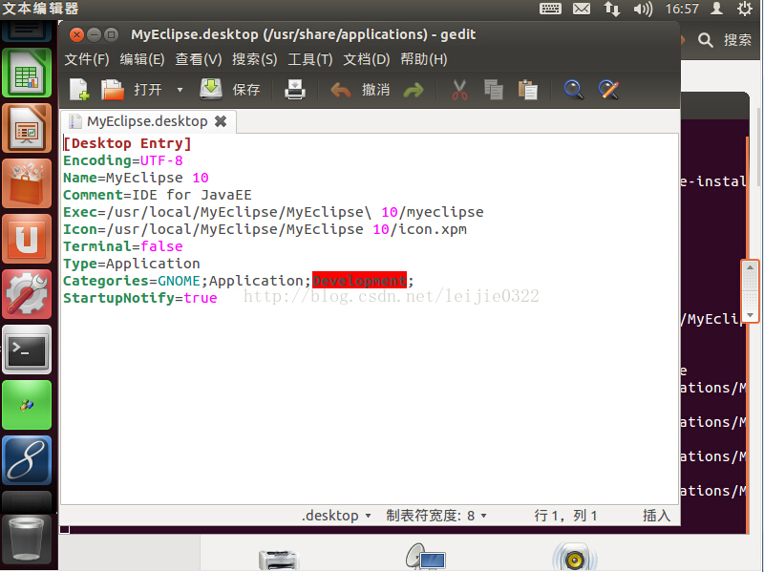The width and height of the screenshot is (764, 572).
Task: Click the copy icon in toolbar
Action: pyautogui.click(x=494, y=90)
